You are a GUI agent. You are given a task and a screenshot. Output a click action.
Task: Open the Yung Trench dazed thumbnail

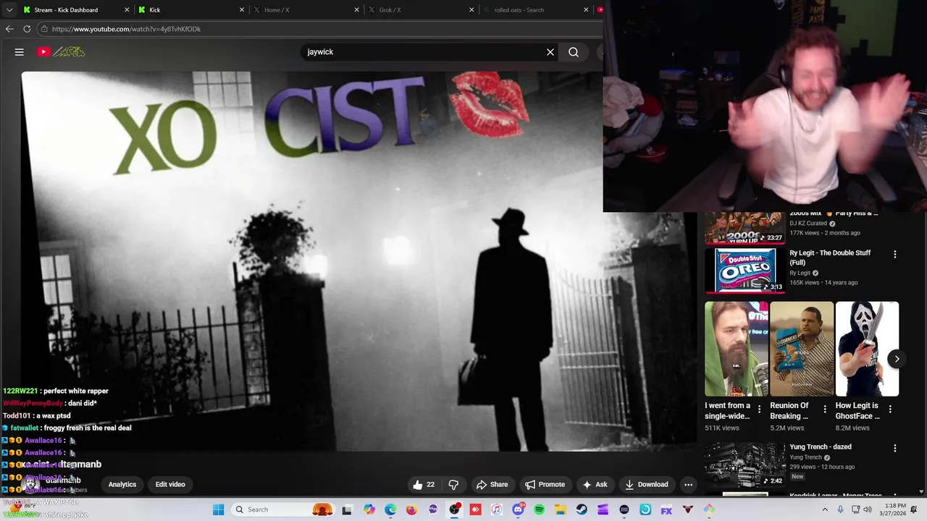[744, 464]
